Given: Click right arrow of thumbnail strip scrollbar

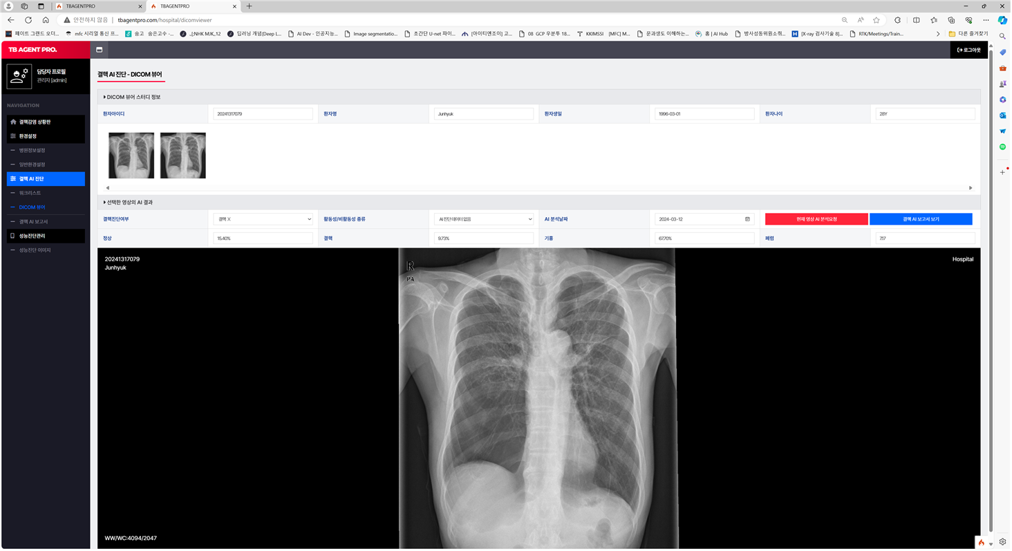Looking at the screenshot, I should tap(971, 188).
